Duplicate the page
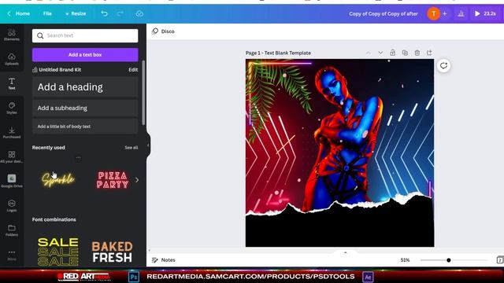Viewport: 504px width, 283px height. tap(405, 53)
